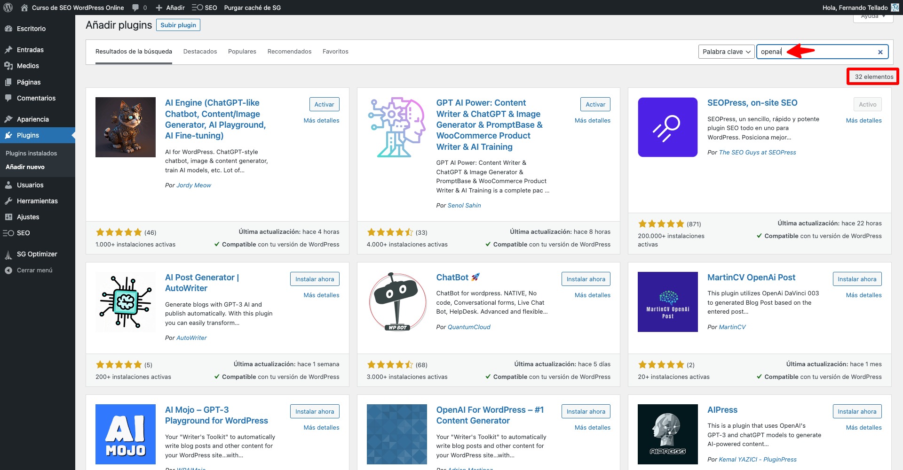Open the comments bubble icon in admin bar

coord(135,8)
